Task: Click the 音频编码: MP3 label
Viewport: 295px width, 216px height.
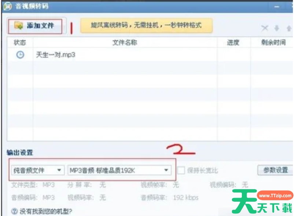Action: (33, 198)
